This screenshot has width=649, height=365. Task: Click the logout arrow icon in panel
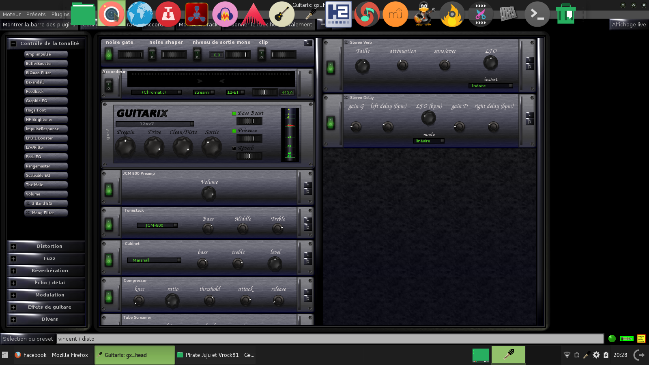tap(639, 355)
